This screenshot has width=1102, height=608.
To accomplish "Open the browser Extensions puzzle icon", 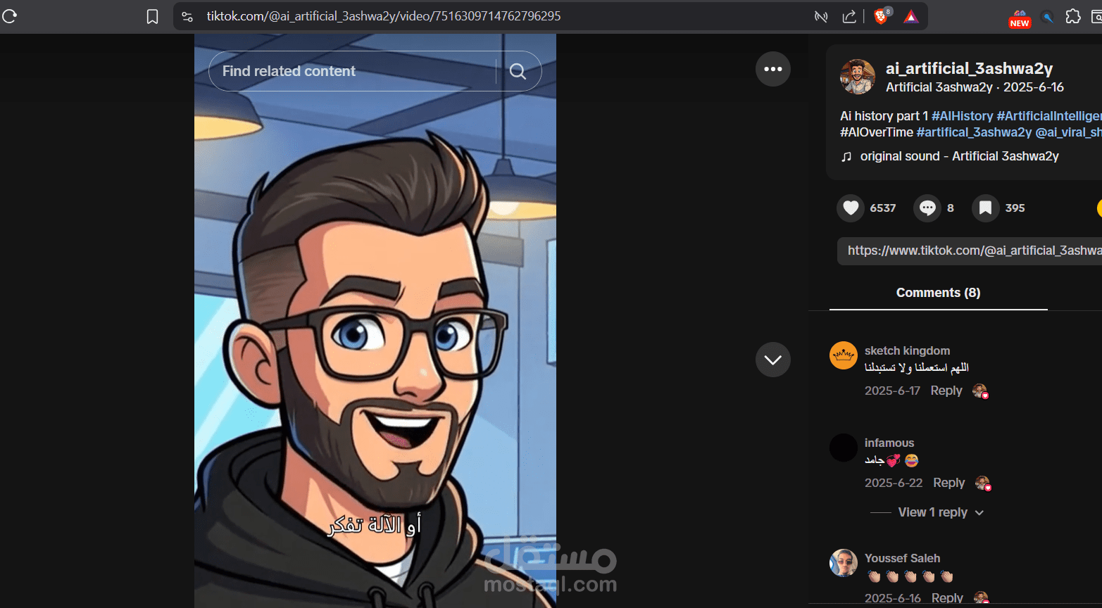I will 1073,16.
